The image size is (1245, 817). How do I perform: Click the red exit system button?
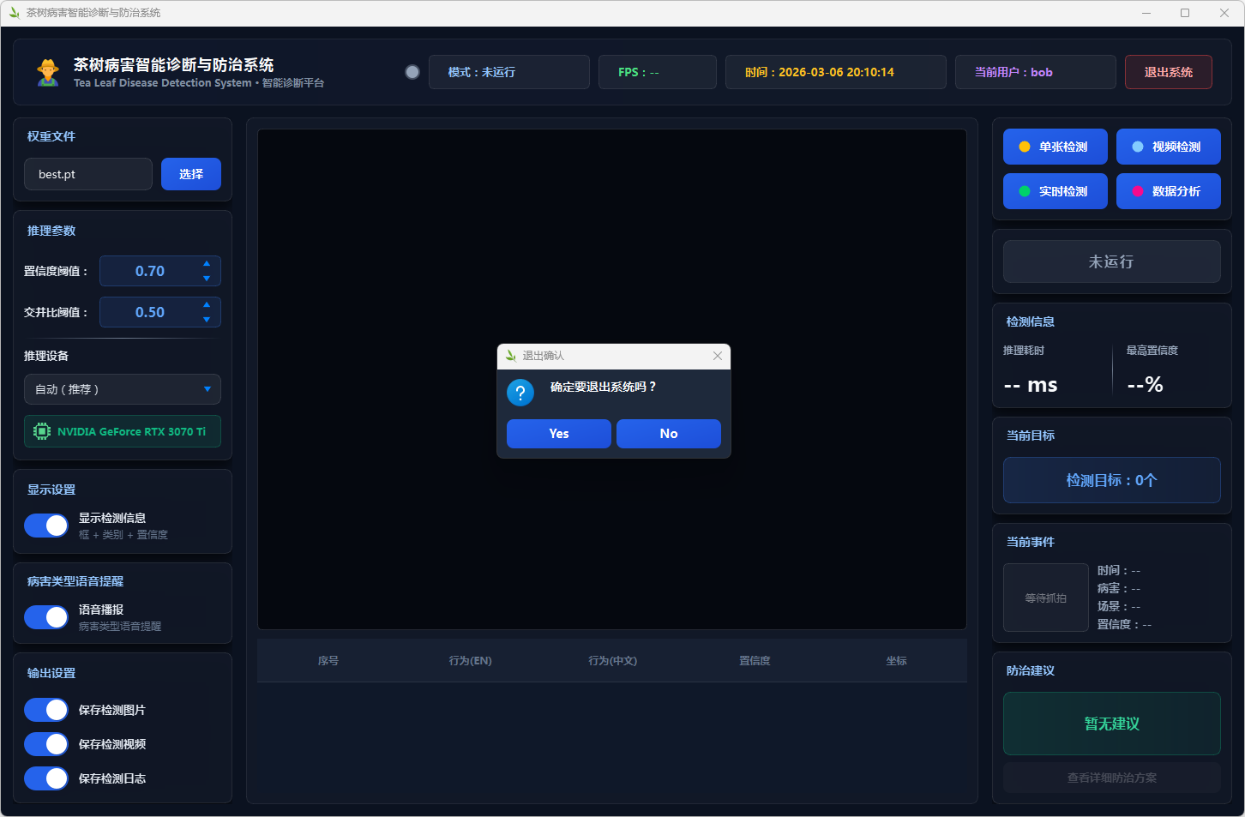pyautogui.click(x=1168, y=72)
